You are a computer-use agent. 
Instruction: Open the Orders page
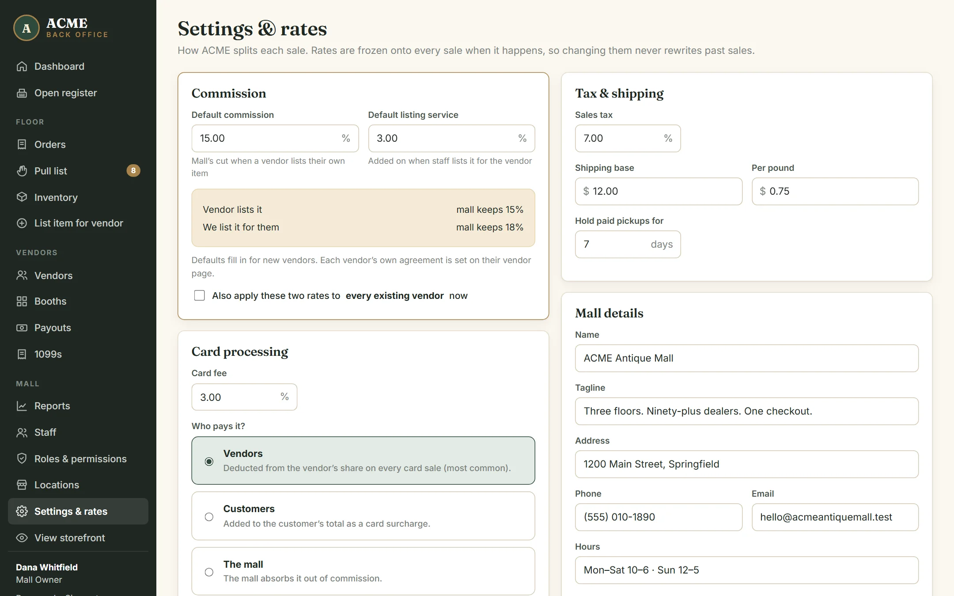[78, 144]
